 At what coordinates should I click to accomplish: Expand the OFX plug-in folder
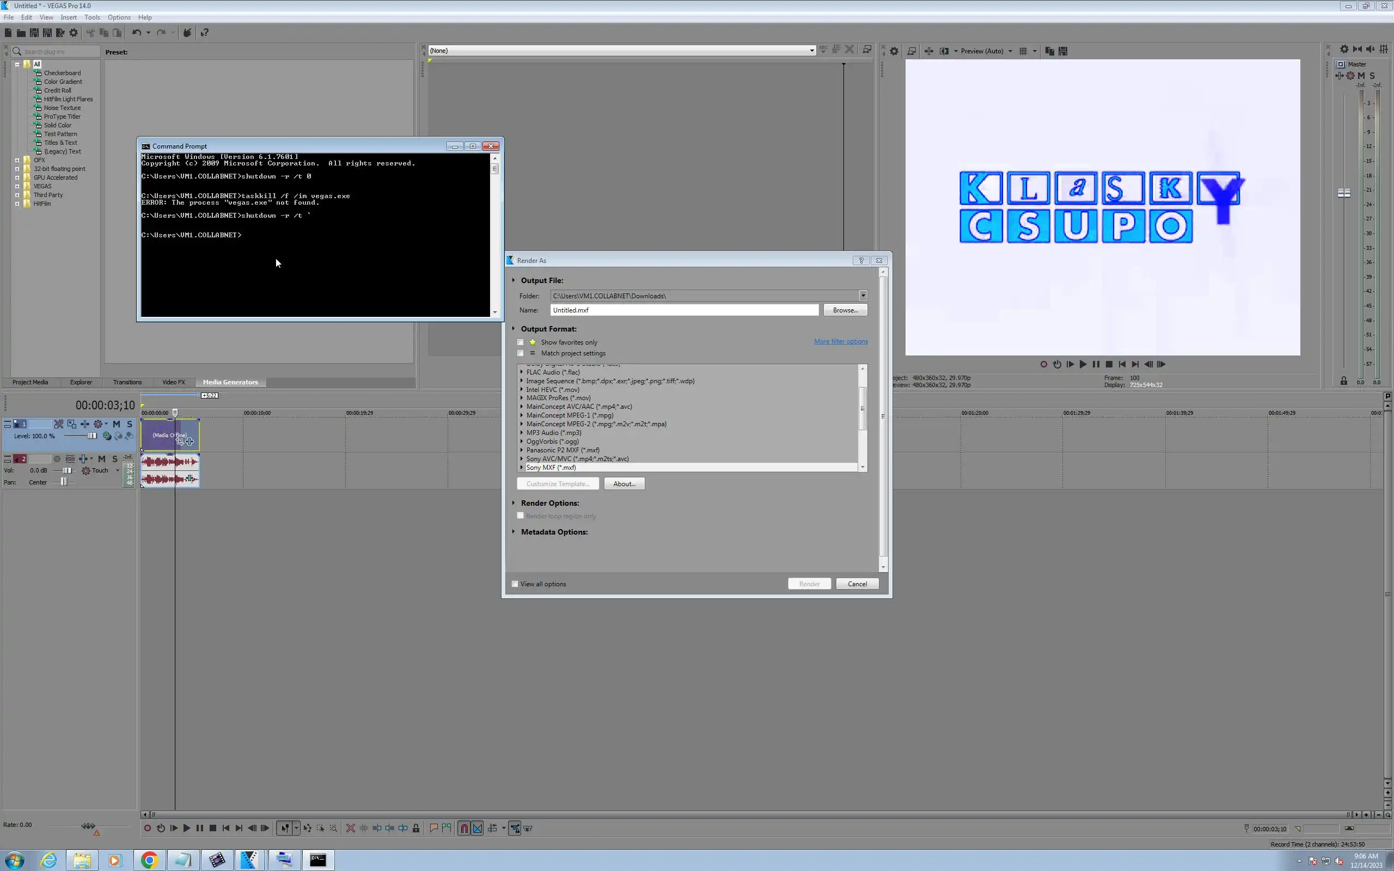point(17,160)
